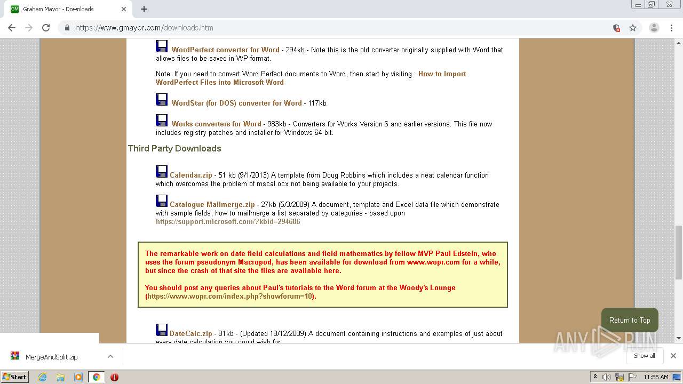Bookmark this page with the star icon
Viewport: 683px width, 384px height.
coord(633,28)
